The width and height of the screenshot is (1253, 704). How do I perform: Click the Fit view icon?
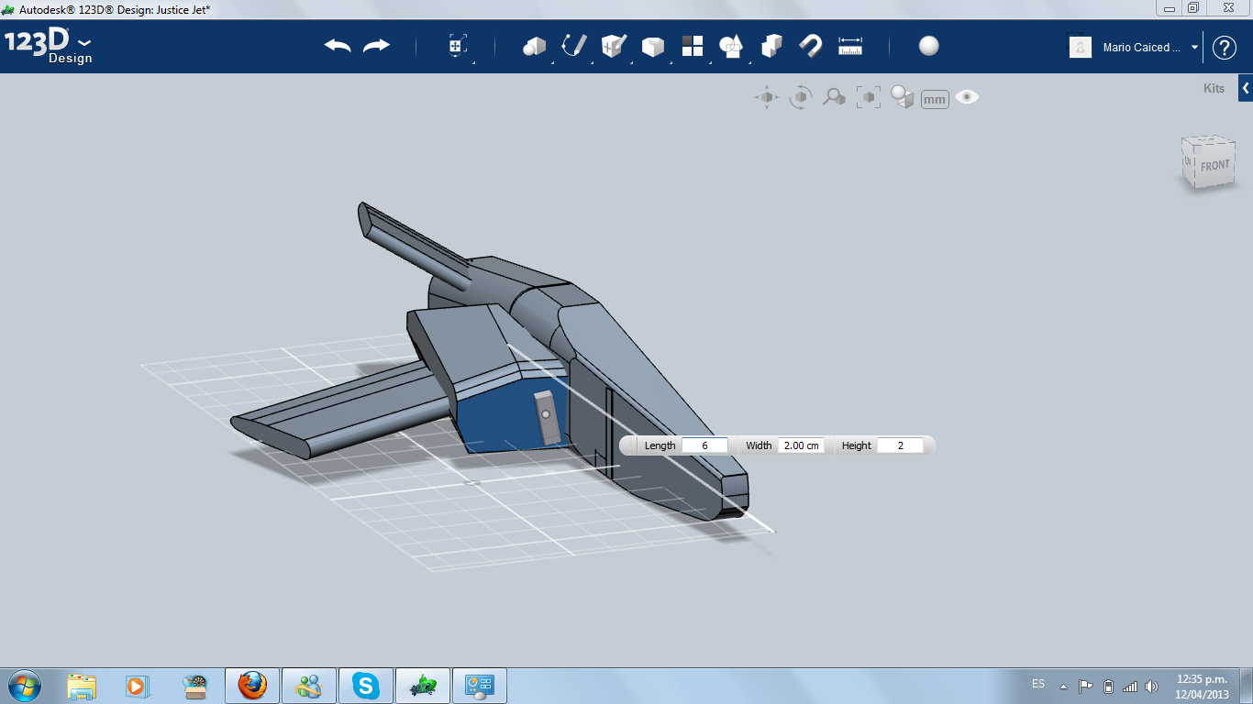point(868,97)
